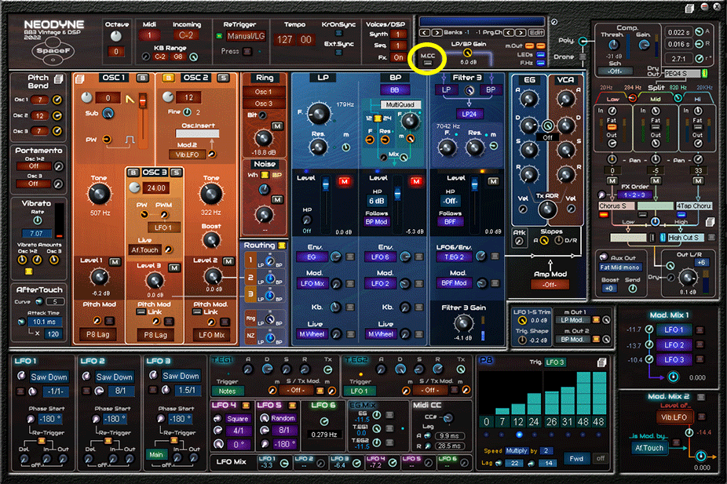The width and height of the screenshot is (727, 484).
Task: Click the Poly knob
Action: coord(583,42)
